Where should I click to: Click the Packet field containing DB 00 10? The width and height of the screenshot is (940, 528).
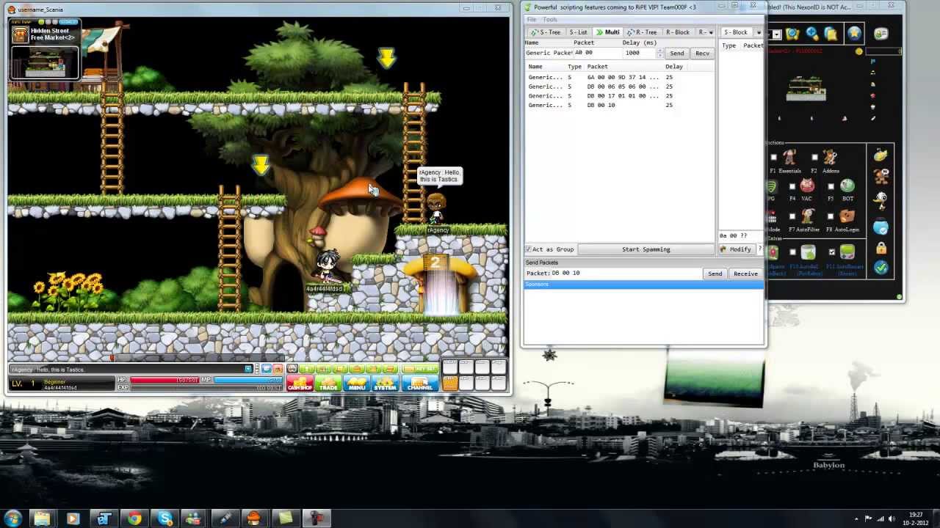click(626, 273)
